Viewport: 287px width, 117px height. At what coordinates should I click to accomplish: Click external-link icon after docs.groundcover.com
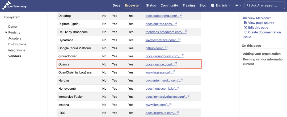[x=183, y=55]
